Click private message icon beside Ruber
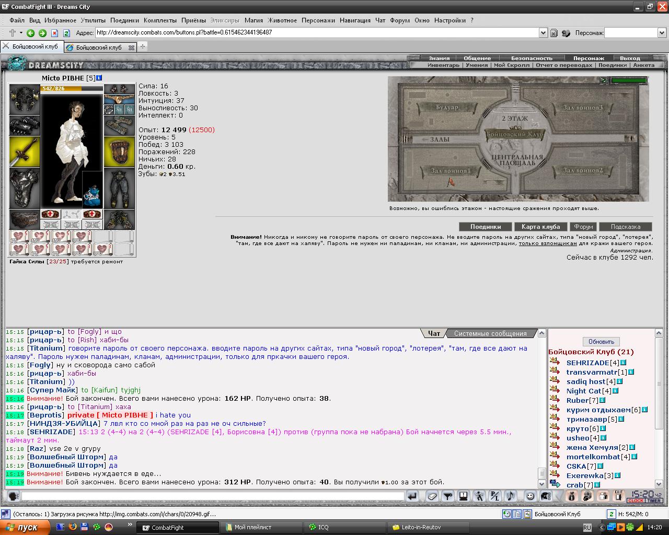669x535 pixels. pos(555,400)
